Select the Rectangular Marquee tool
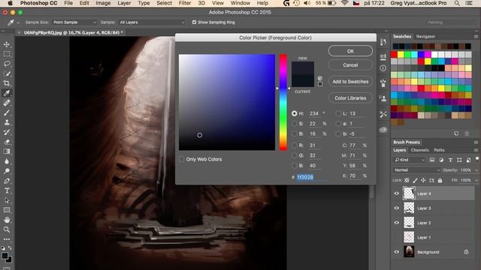This screenshot has height=270, width=481. pyautogui.click(x=7, y=54)
